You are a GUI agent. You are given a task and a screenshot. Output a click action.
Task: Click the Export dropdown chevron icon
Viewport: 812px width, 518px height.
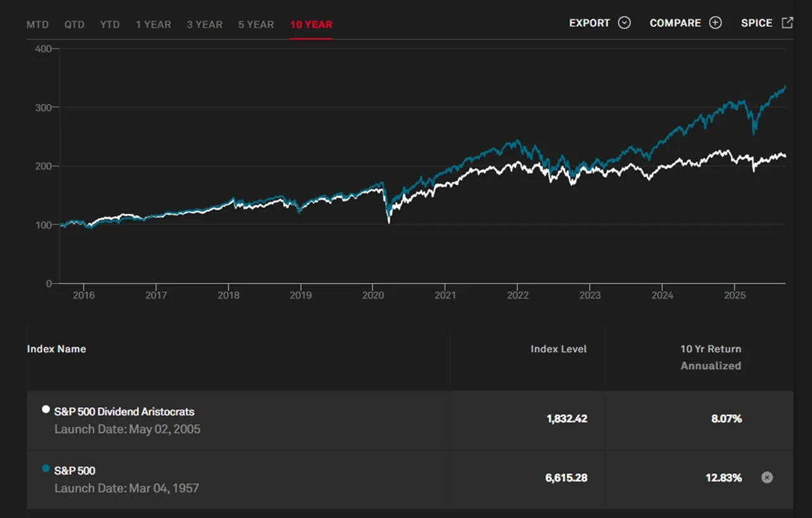click(624, 23)
